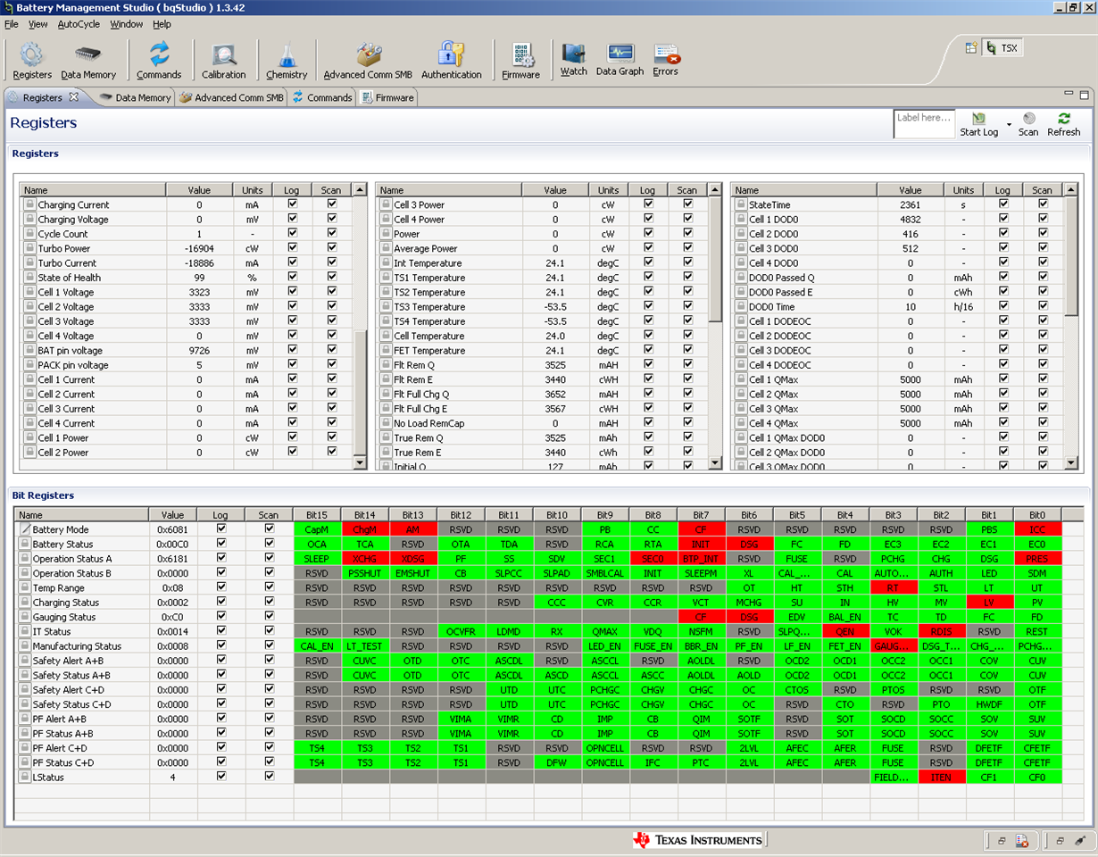
Task: Click the red CF bit of Battery Mode
Action: coord(701,529)
